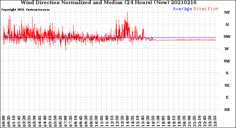The image size is (236, 128).
Task: Click the 22:10 time axis label
Action: [x=199, y=121]
